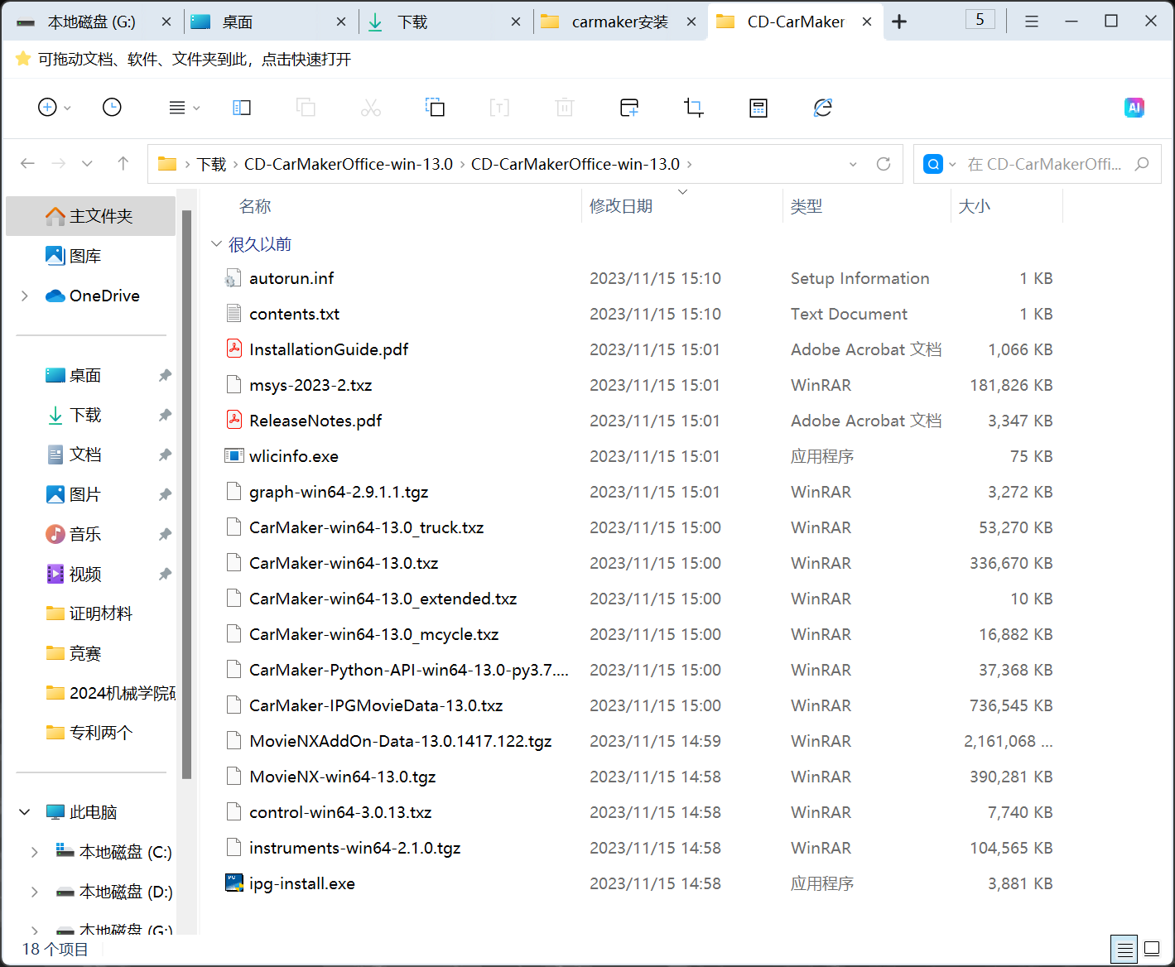The width and height of the screenshot is (1175, 967).
Task: Open the hamburger main menu
Action: 1032,22
